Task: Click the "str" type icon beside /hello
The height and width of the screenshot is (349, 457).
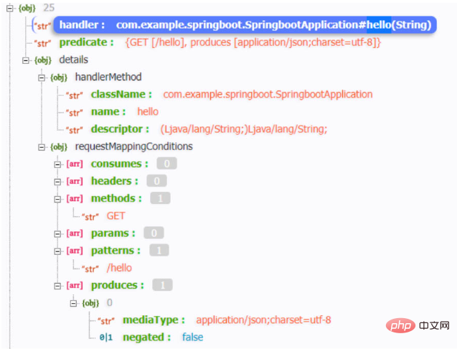Action: [90, 269]
